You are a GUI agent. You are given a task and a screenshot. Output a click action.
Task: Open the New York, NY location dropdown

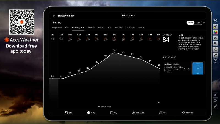click(128, 15)
